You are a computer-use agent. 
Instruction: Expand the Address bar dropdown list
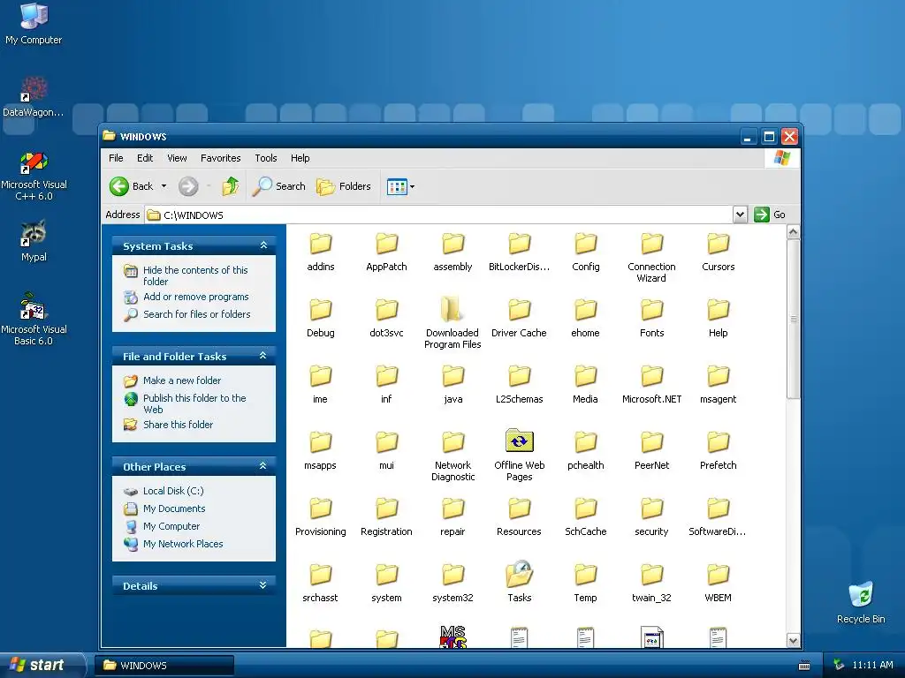pos(740,215)
